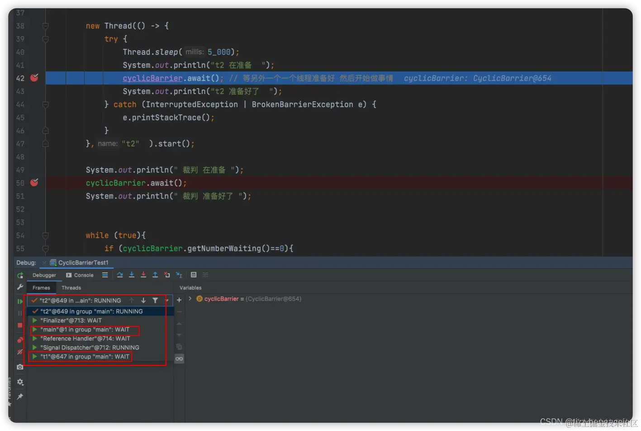Click the Show Execution Point icon

pos(105,275)
